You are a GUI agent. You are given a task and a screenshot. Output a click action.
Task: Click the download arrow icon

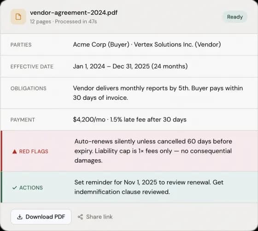pos(20,217)
